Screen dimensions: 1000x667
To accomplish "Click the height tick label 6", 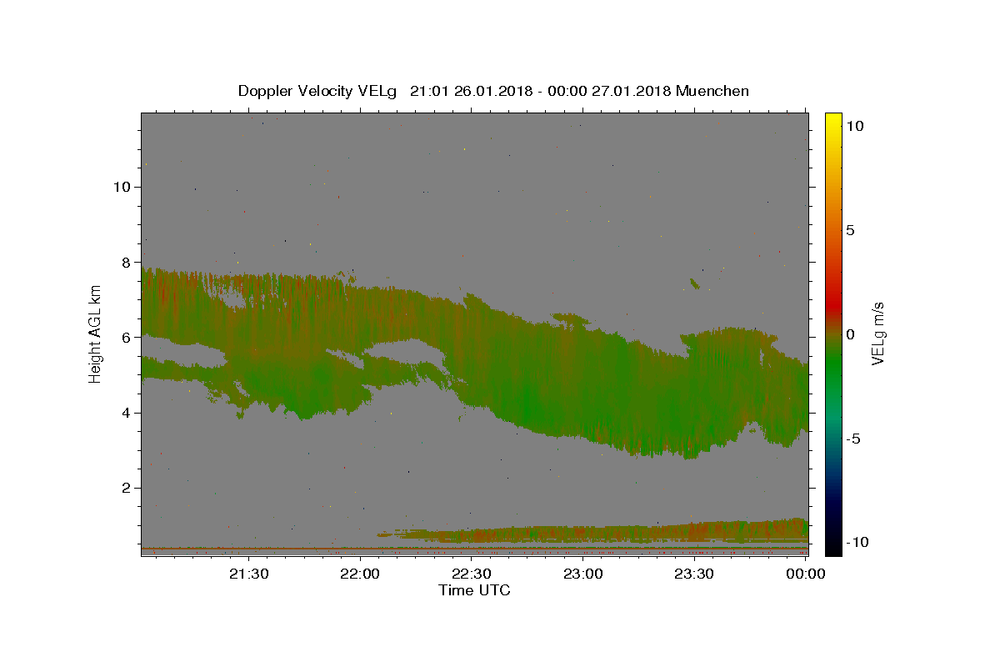I will 125,338.
